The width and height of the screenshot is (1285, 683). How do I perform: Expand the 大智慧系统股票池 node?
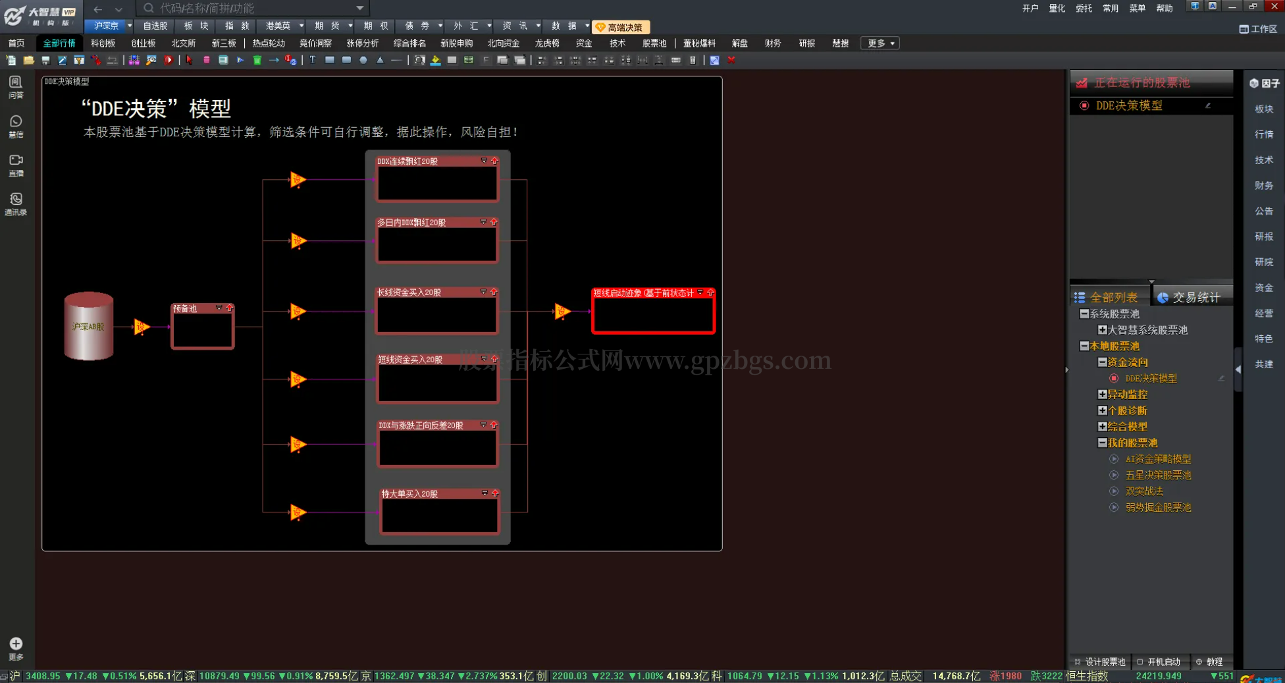(x=1102, y=330)
